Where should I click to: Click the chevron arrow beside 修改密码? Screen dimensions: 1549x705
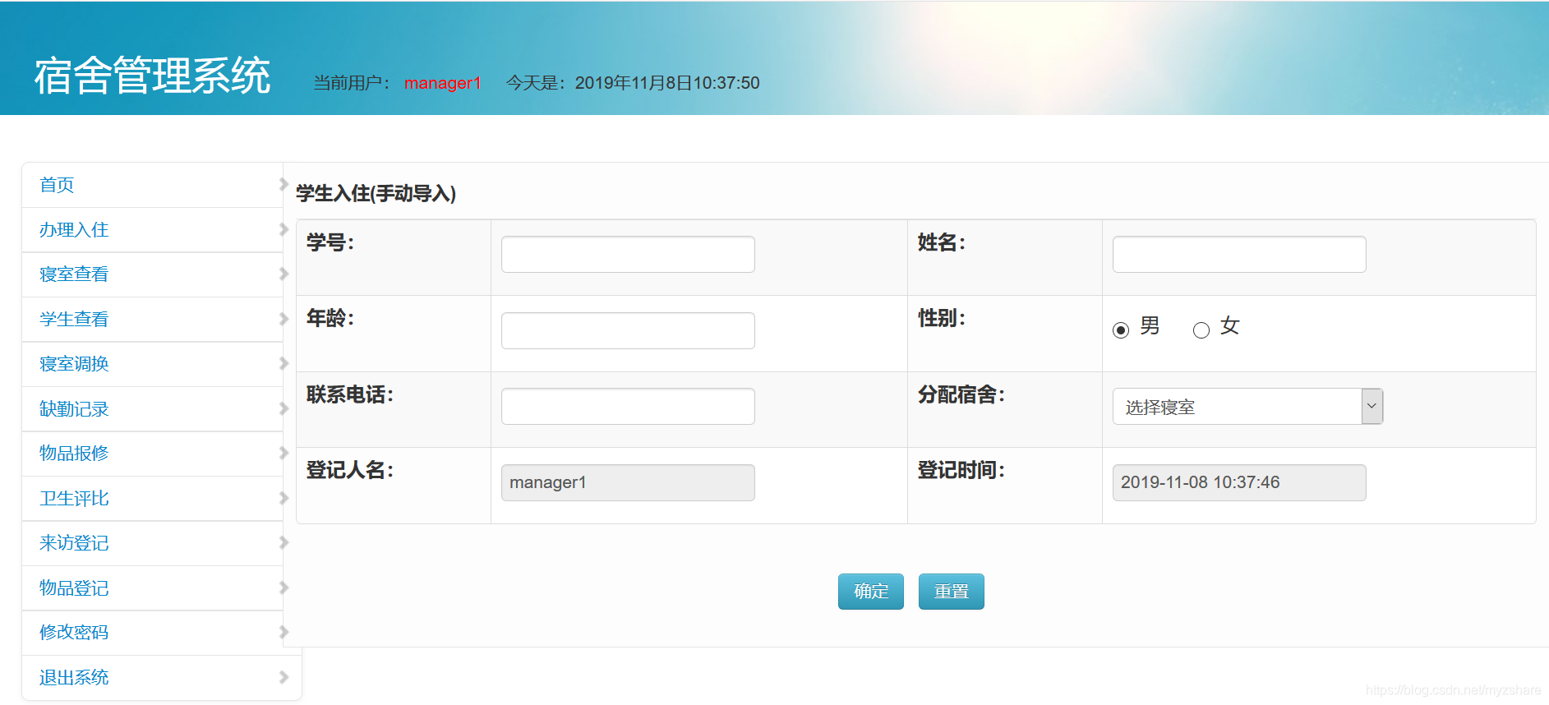(x=284, y=632)
